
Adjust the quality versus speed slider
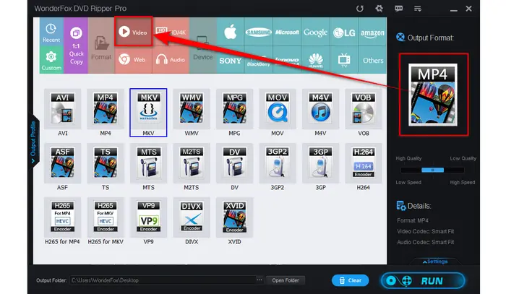432,170
